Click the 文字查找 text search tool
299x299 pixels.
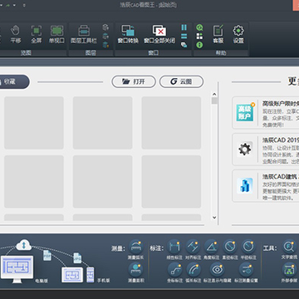pyautogui.click(x=289, y=249)
